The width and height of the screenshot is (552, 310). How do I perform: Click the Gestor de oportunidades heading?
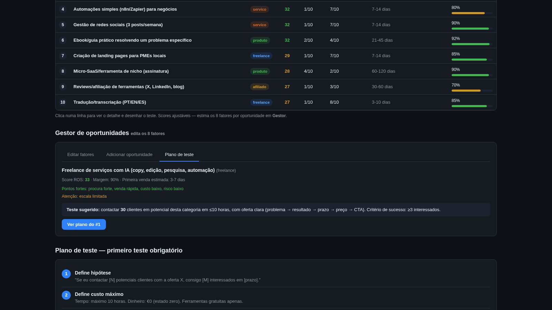point(92,133)
